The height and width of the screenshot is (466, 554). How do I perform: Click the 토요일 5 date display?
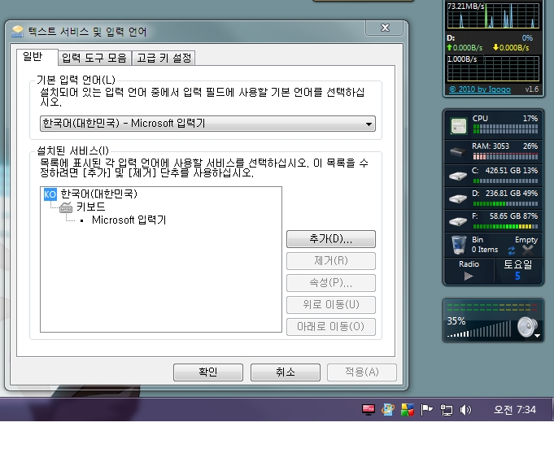coord(517,270)
